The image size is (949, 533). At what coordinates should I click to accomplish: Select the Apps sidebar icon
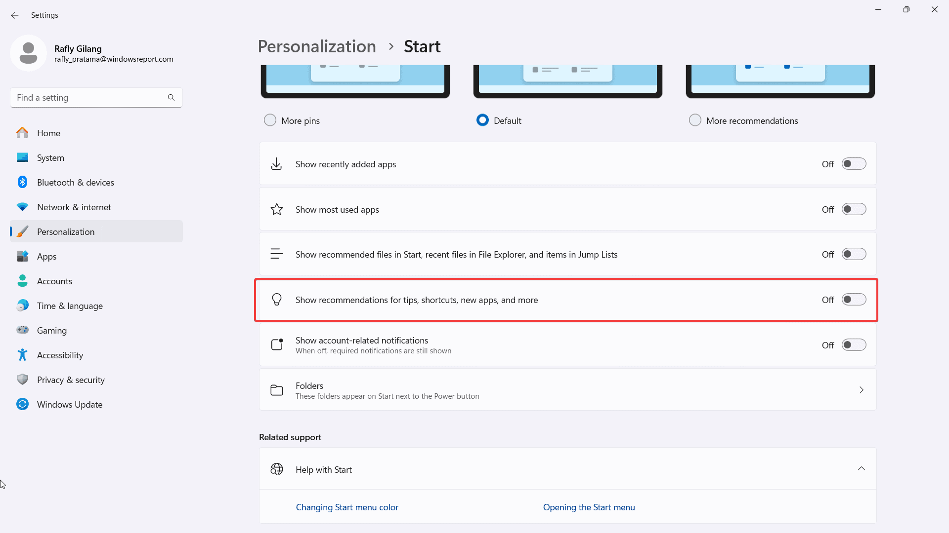(x=22, y=256)
